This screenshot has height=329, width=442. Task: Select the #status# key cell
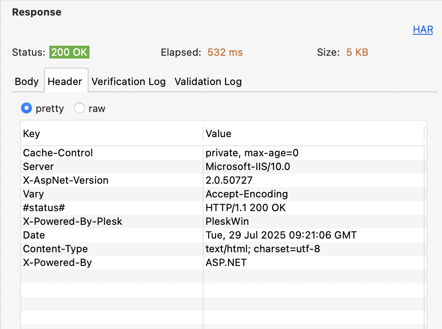112,207
